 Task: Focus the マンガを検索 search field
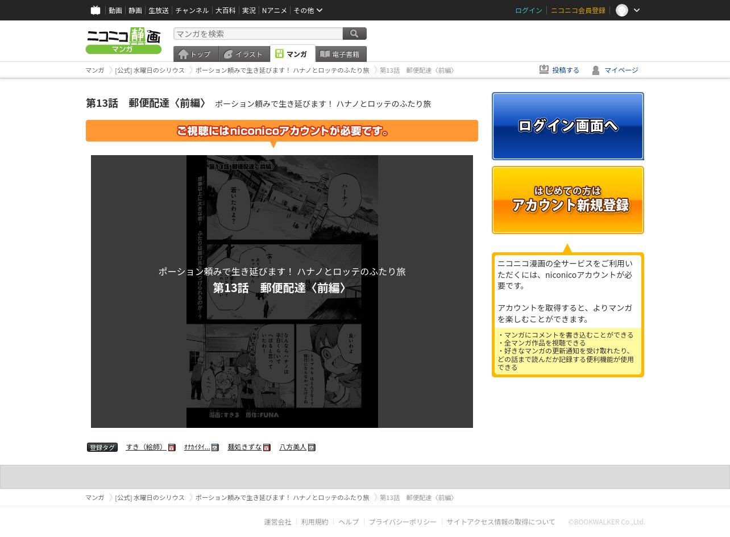point(258,34)
